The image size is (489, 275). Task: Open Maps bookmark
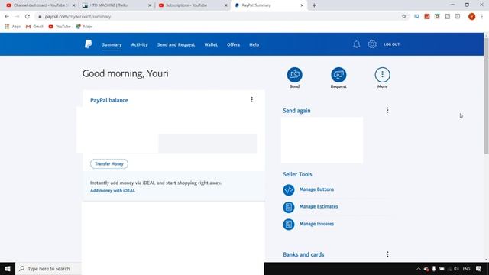point(85,27)
